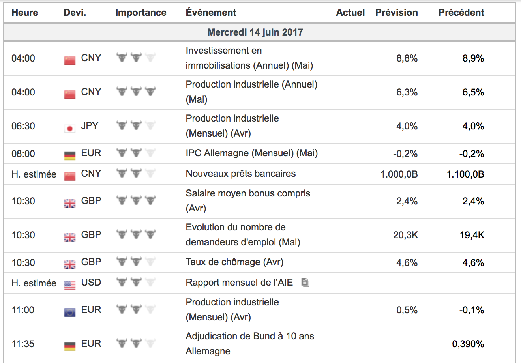This screenshot has height=363, width=521.
Task: Click importance bulls for Salaire moyen bonus compris
Action: coord(136,200)
